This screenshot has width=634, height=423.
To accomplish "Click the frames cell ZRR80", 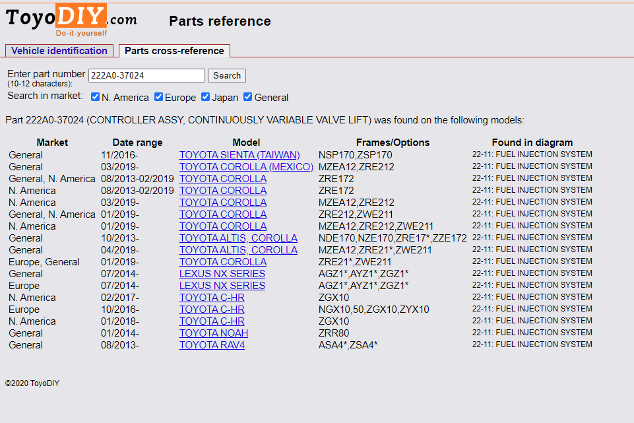I will (334, 333).
